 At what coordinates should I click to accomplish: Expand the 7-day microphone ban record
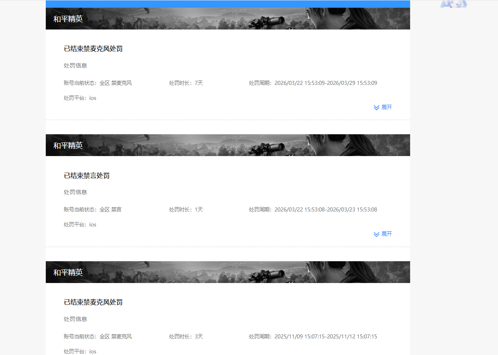tap(383, 107)
